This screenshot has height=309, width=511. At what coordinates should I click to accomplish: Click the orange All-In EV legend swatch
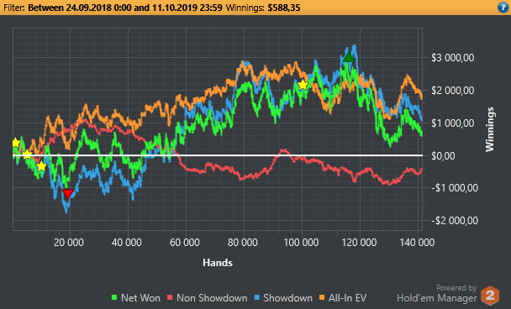(x=322, y=297)
